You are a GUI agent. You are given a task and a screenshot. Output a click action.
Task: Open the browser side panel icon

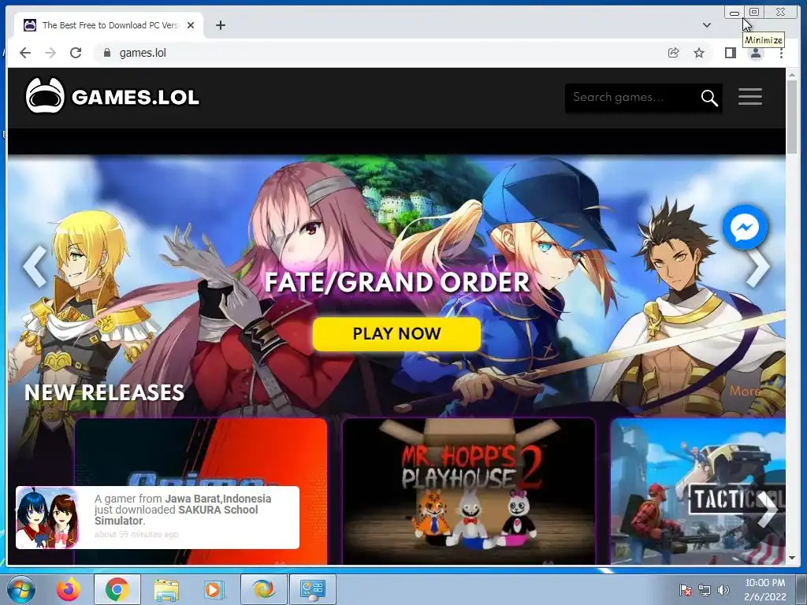[730, 53]
